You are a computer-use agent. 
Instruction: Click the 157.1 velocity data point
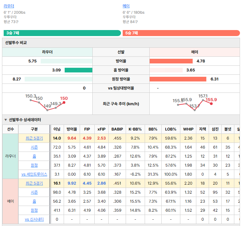pos(203,100)
